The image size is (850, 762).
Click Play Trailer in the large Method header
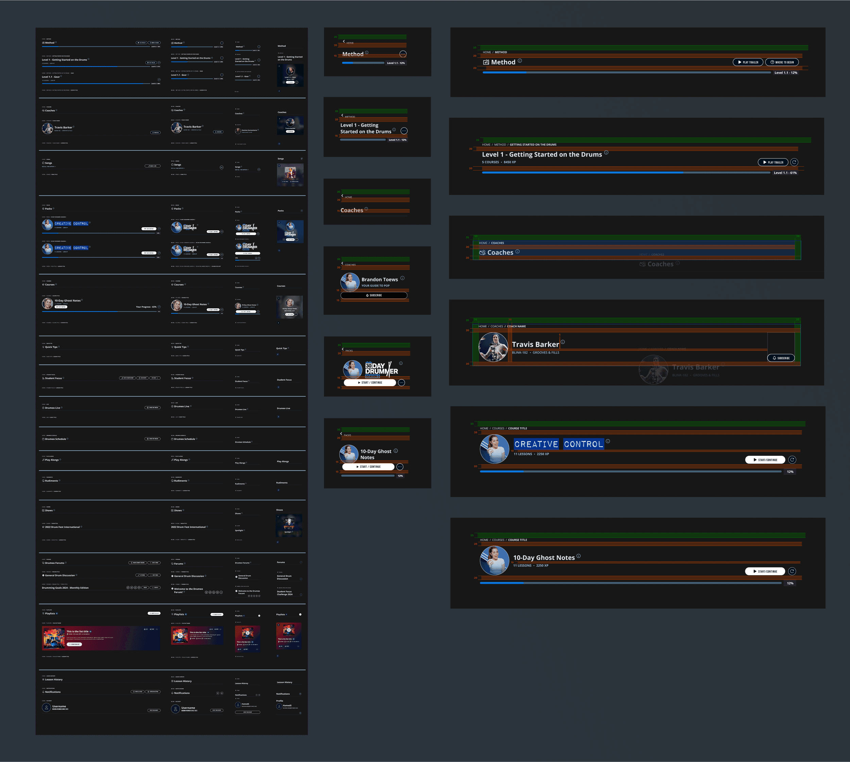point(748,62)
